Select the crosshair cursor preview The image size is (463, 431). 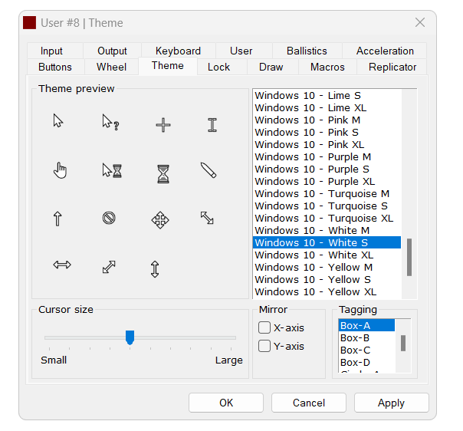[x=163, y=125]
